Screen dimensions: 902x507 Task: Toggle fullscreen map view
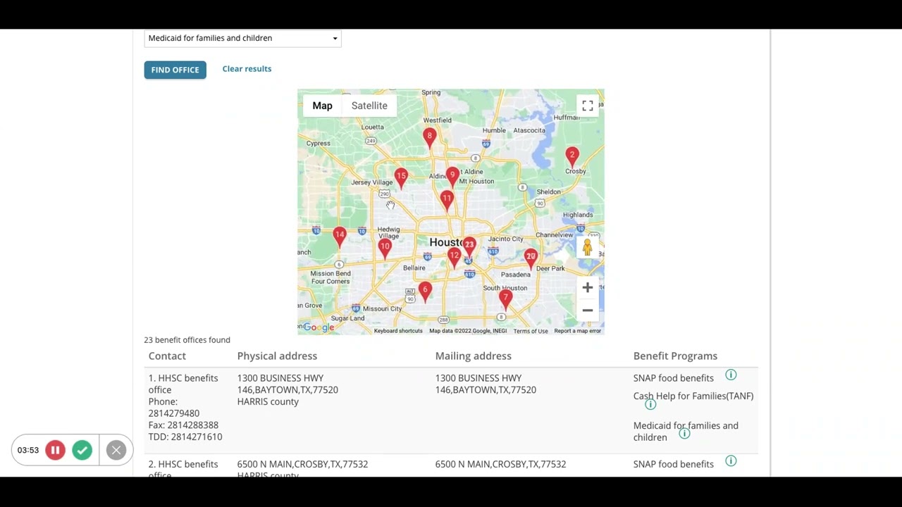point(587,106)
